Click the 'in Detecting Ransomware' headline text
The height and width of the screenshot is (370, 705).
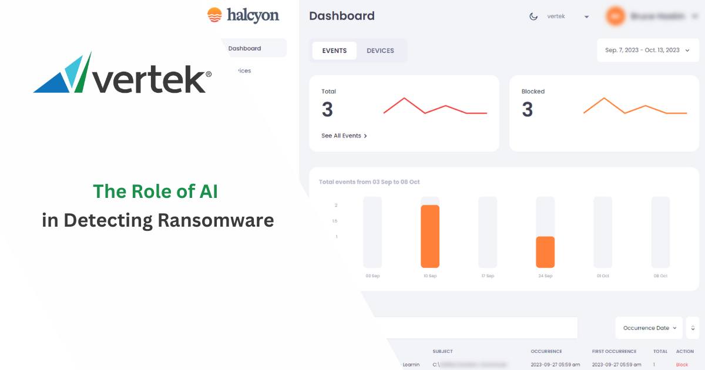pos(158,220)
